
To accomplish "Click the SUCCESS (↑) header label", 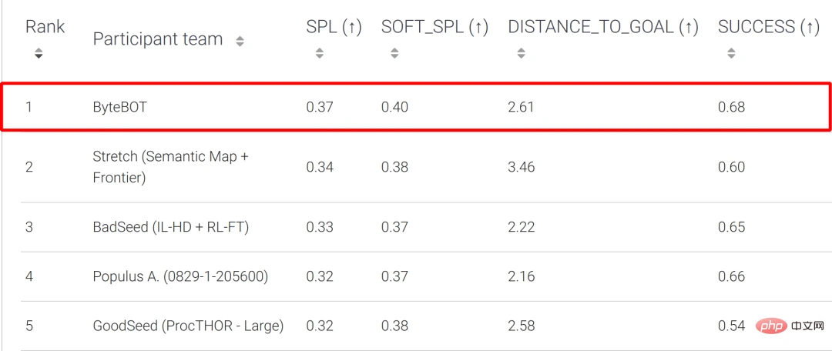I will coord(769,28).
